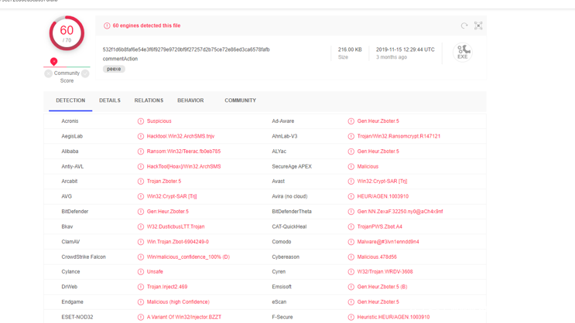Click the reanalyze refresh icon
Image resolution: width=575 pixels, height=323 pixels.
coord(464,25)
